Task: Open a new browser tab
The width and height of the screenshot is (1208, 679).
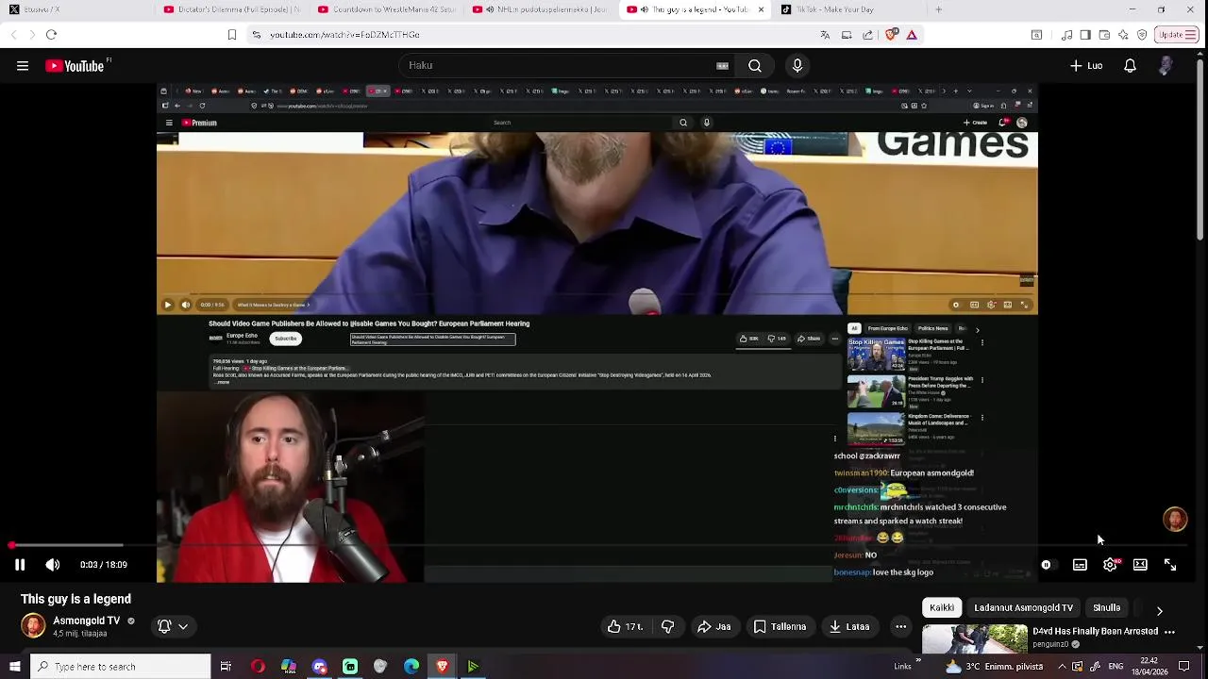Action: (x=938, y=9)
